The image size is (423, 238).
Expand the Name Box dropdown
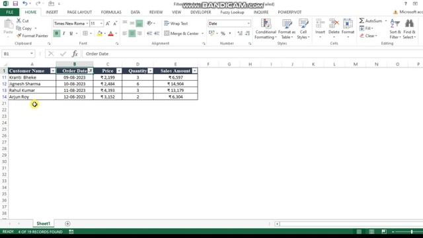pos(32,54)
